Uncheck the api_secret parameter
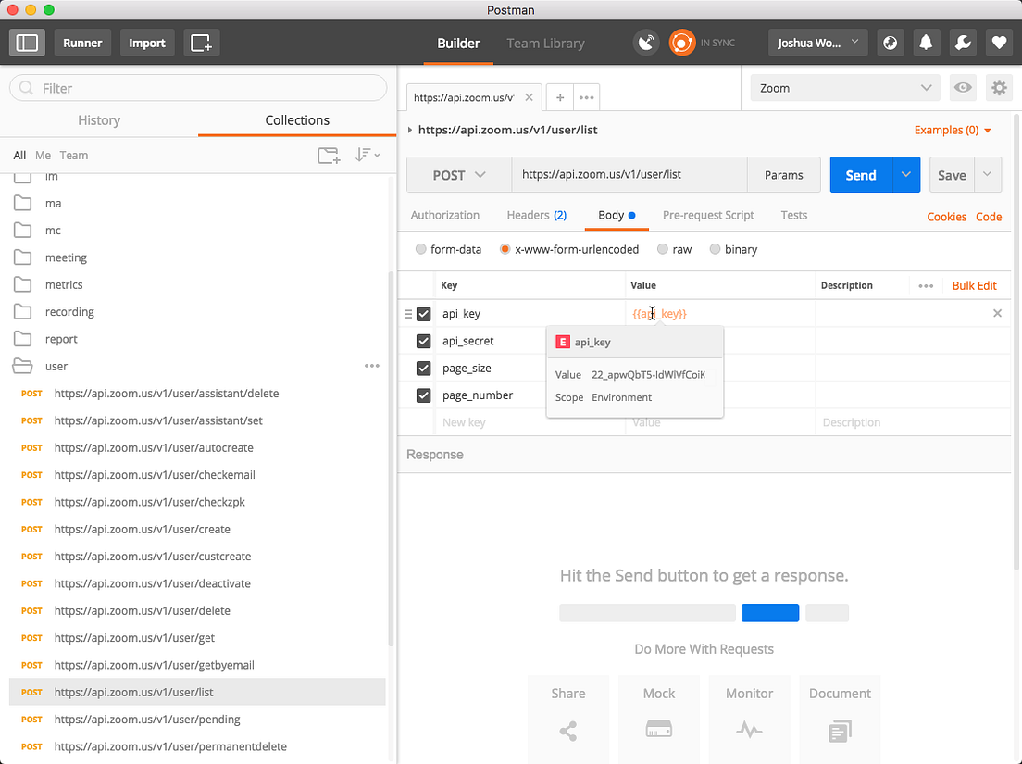The height and width of the screenshot is (764, 1022). tap(423, 341)
